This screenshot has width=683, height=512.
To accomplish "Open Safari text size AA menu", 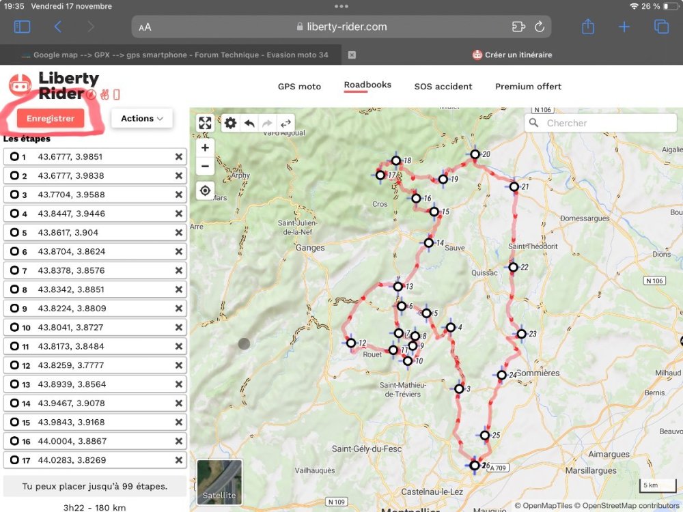I will point(145,27).
